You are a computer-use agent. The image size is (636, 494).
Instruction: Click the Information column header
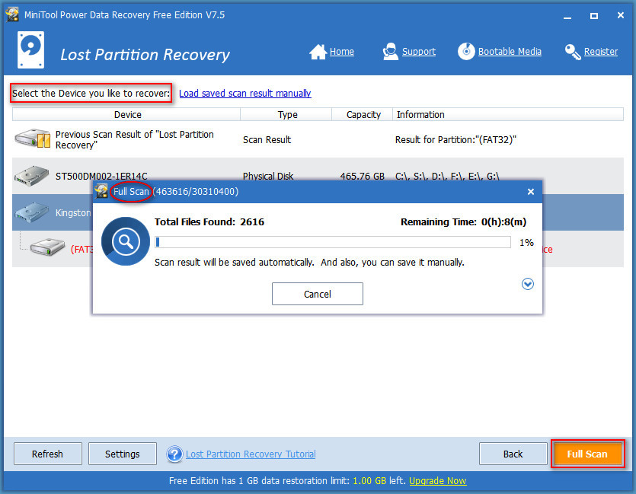pyautogui.click(x=508, y=115)
